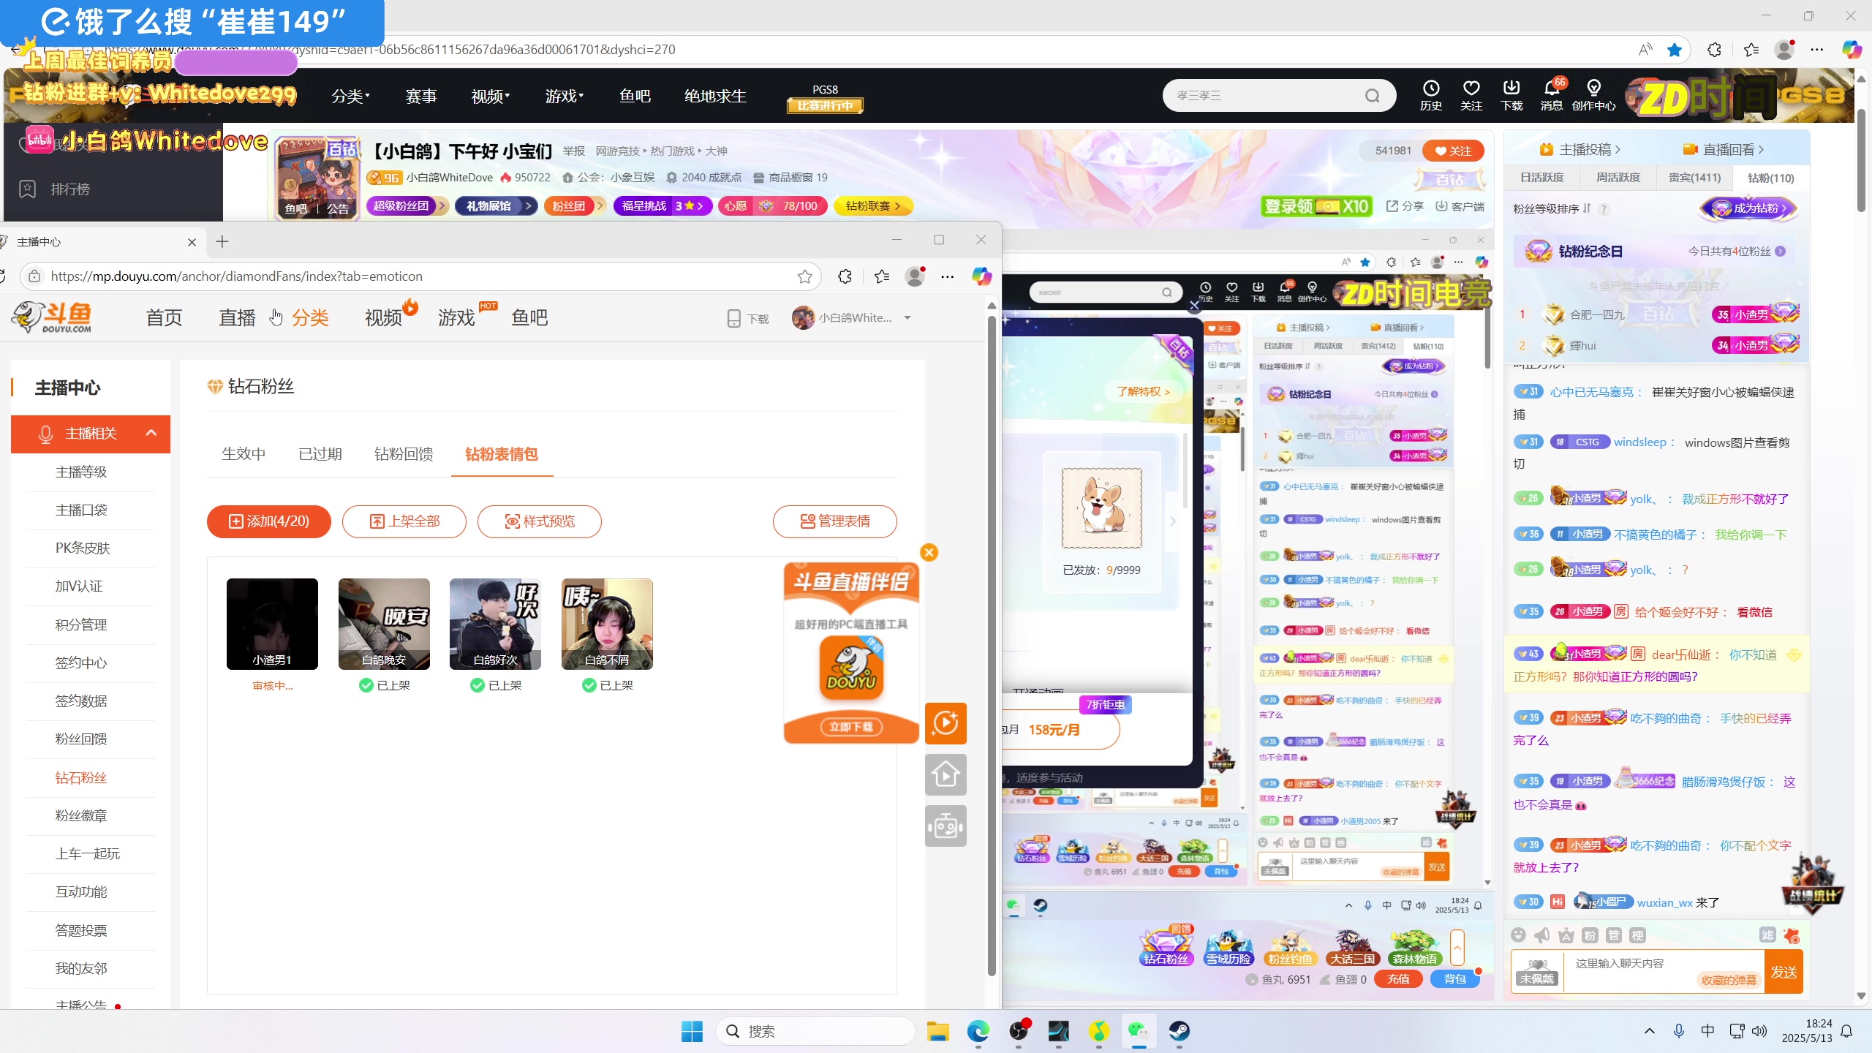
Task: Click the history clock icon in Douyu header
Action: tap(1430, 88)
